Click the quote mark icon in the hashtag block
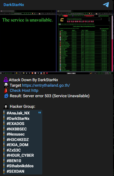Screen dimensions: 114x176 click(40, 113)
